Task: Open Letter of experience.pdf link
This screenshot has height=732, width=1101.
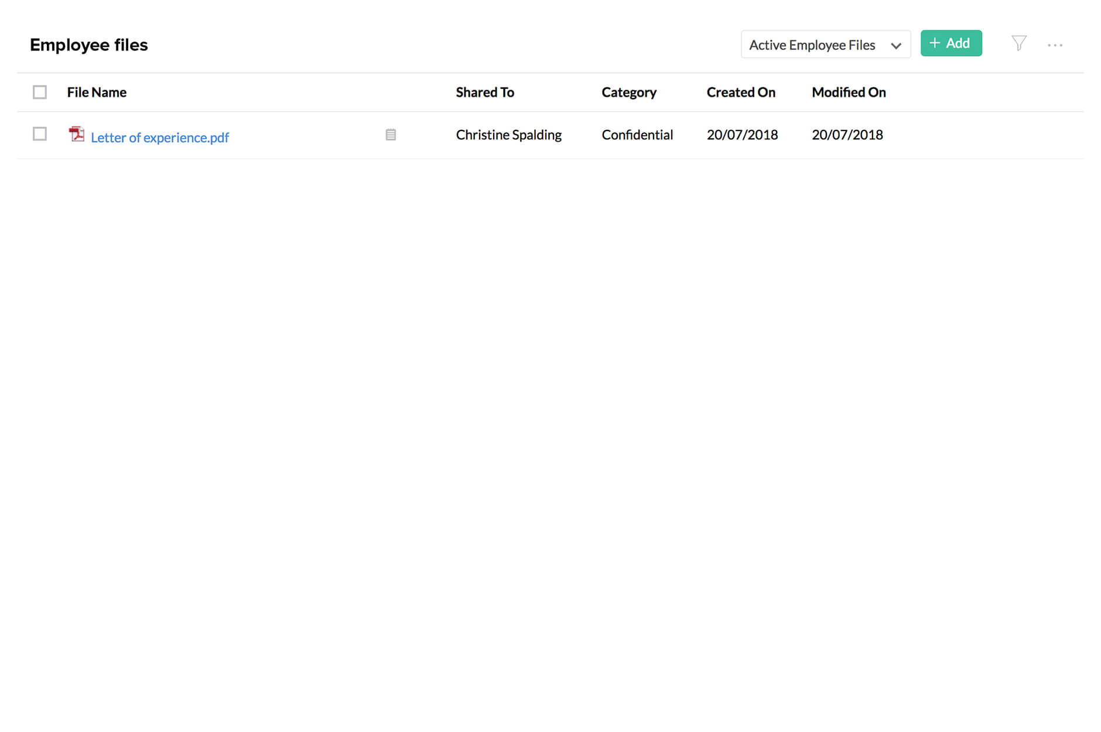Action: (160, 138)
